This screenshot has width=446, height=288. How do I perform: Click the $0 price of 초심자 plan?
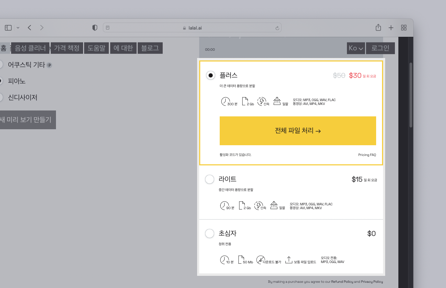click(372, 234)
